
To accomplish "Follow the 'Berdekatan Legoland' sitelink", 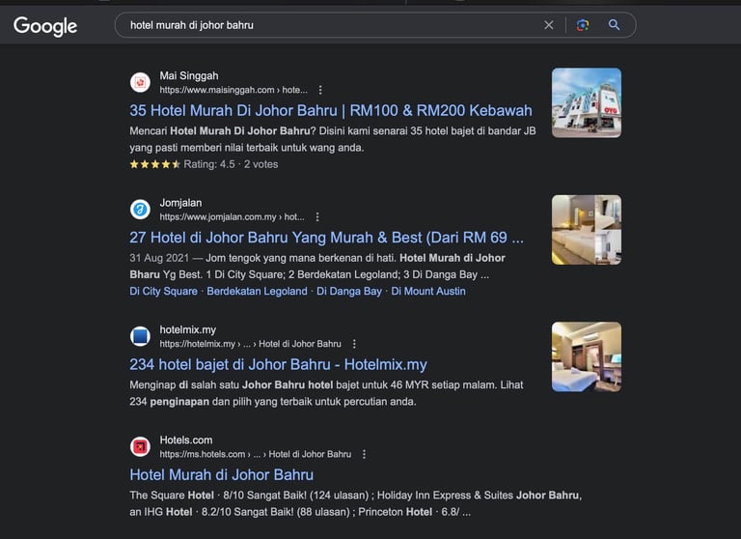I will (x=257, y=291).
